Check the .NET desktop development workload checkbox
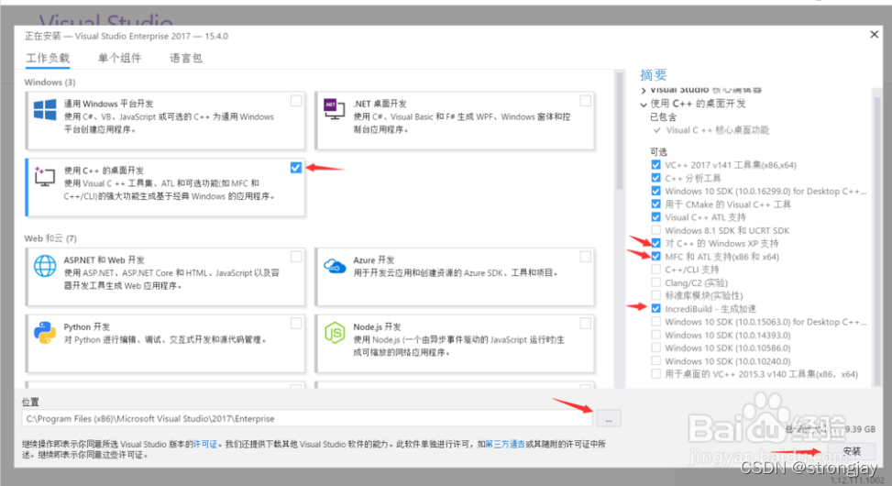 [x=586, y=101]
